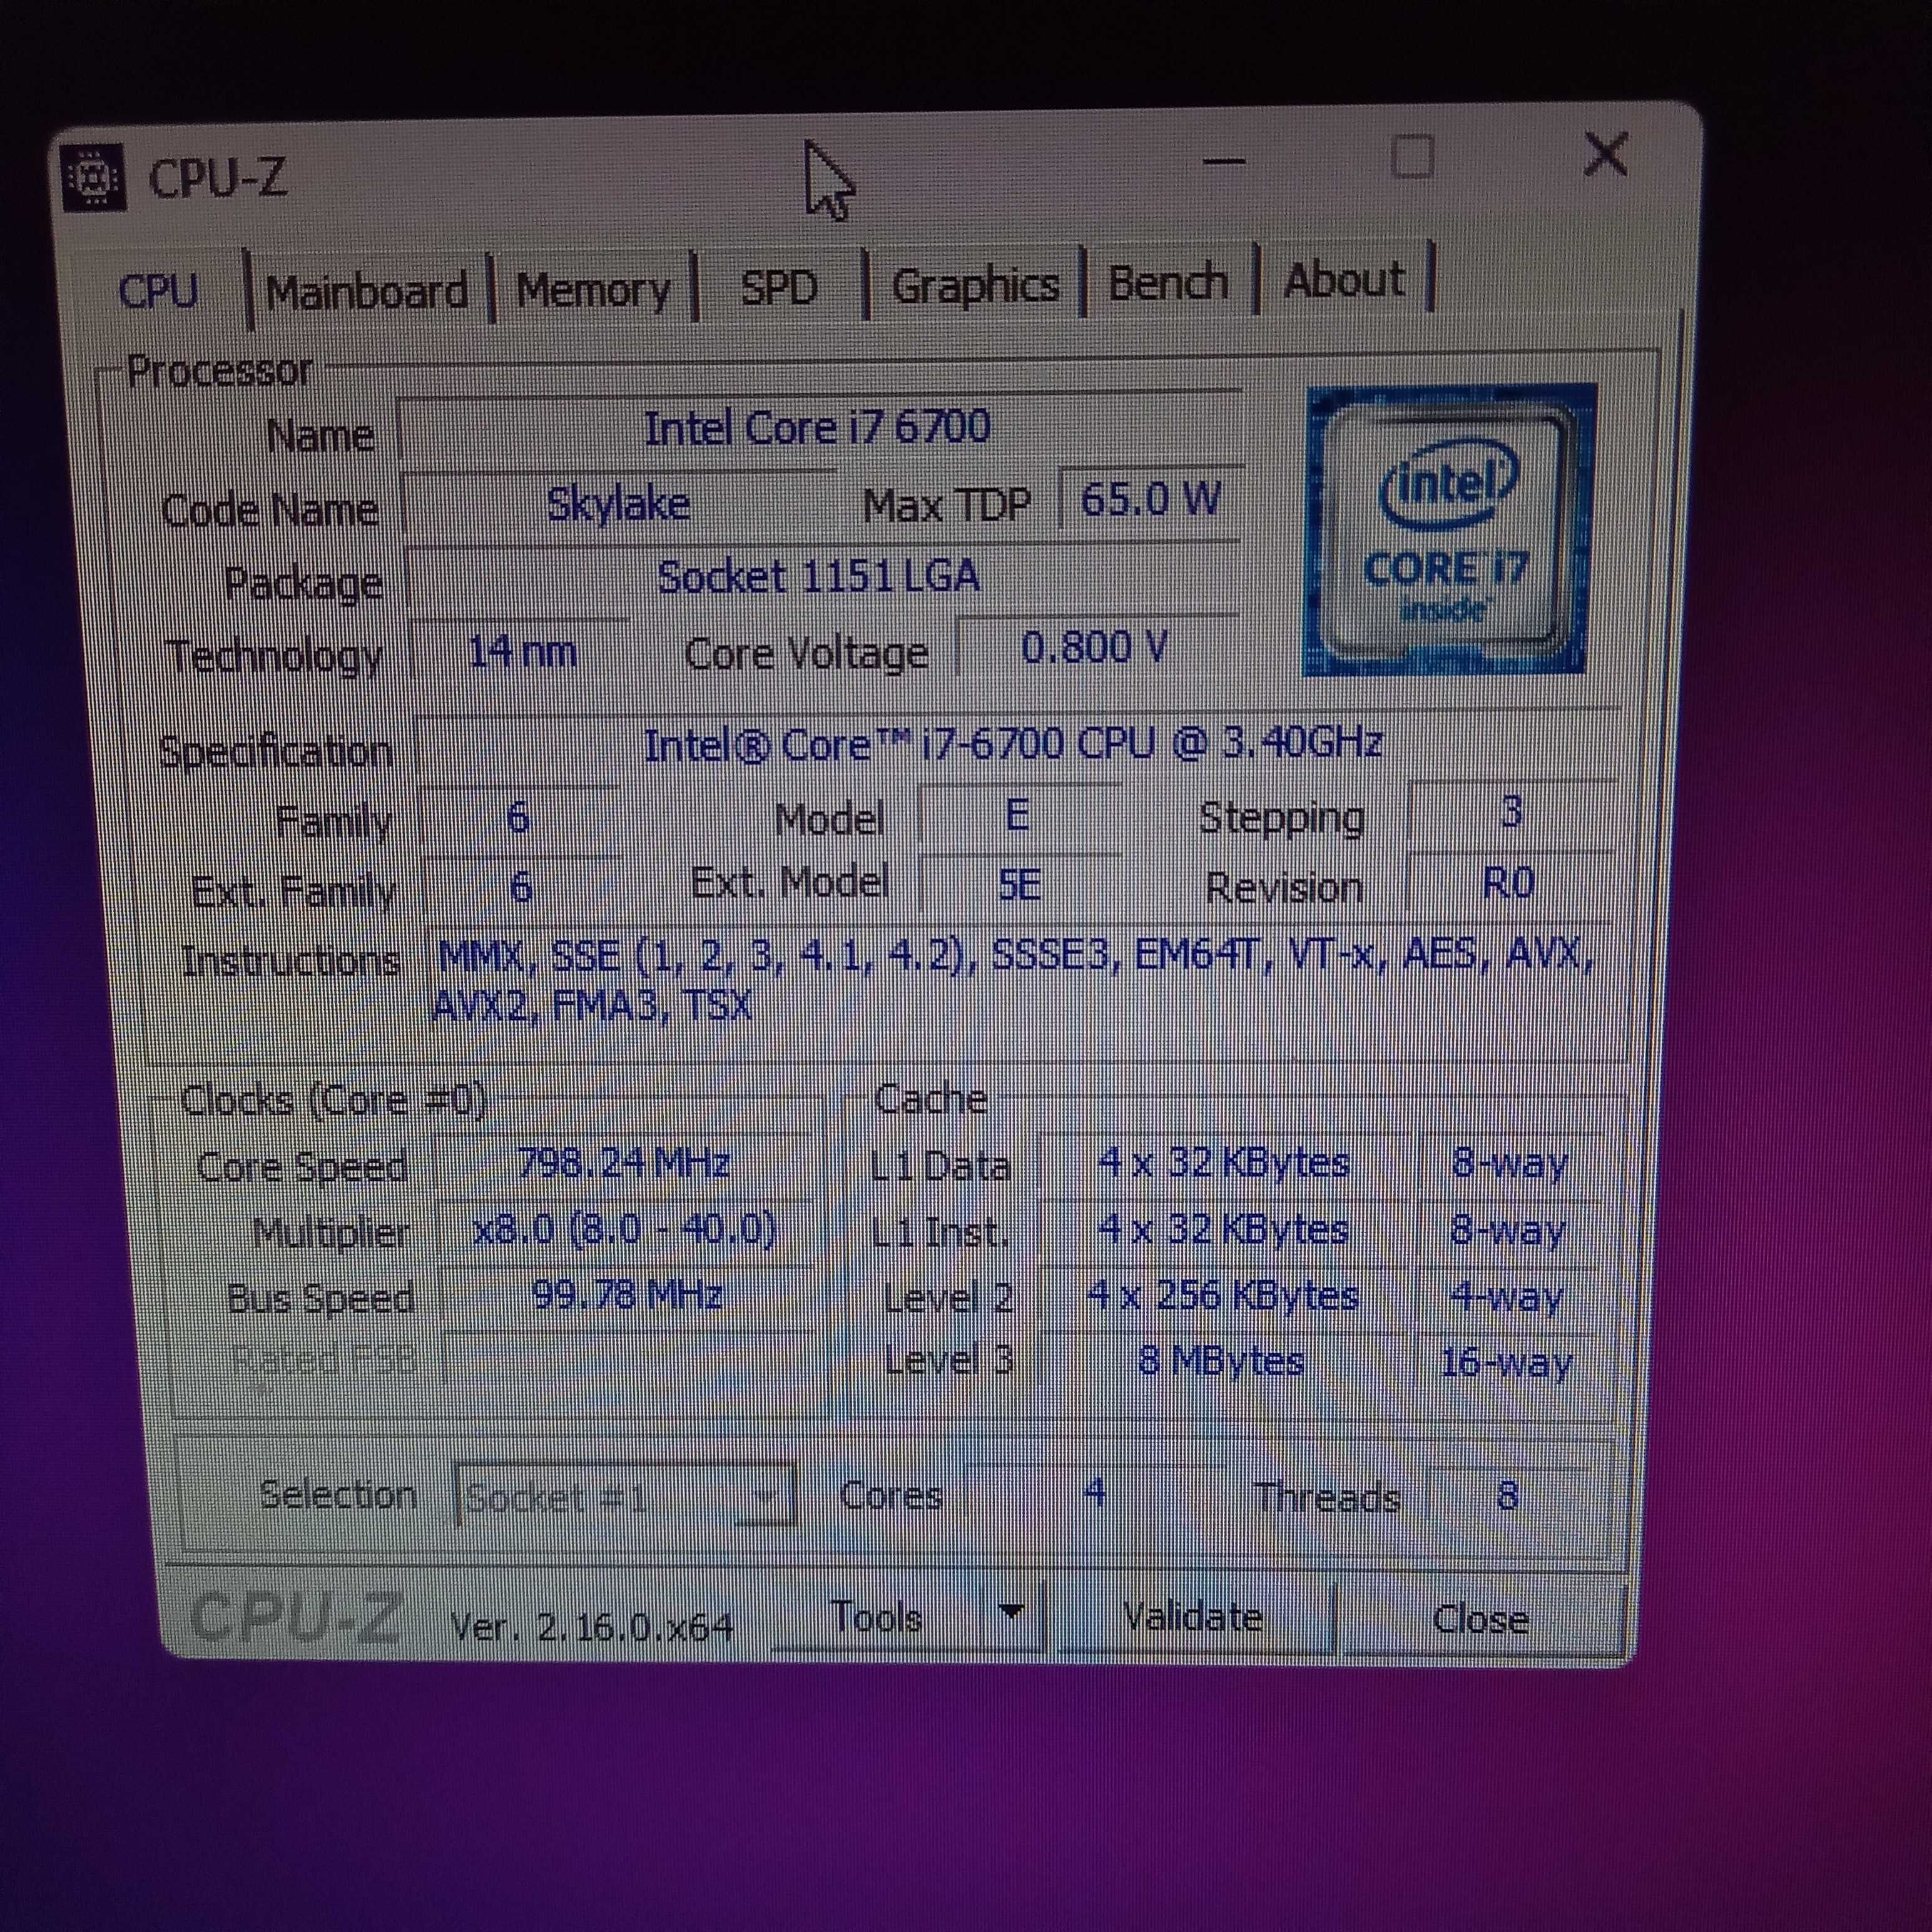Click the Stepping value 3

[1511, 811]
